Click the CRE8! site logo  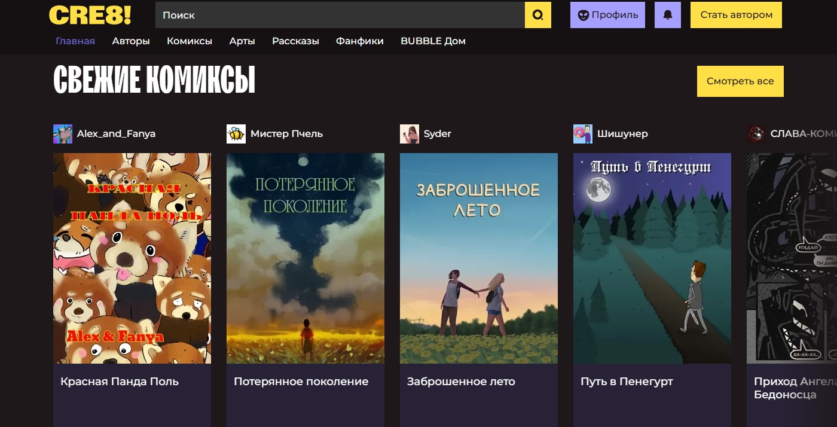point(90,15)
